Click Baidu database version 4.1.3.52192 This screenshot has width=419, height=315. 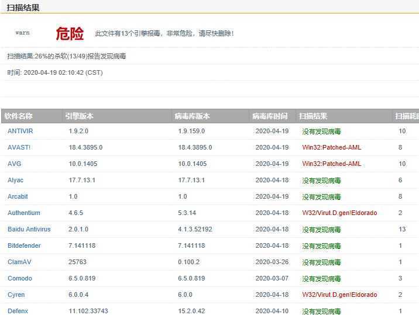(x=195, y=229)
